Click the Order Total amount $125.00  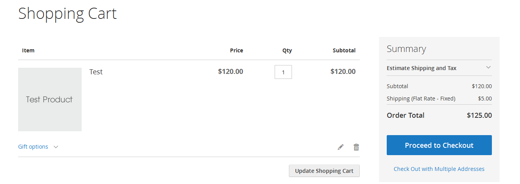click(479, 115)
